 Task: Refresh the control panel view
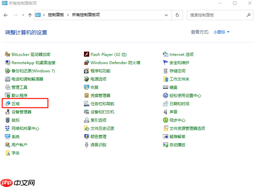click(177, 15)
